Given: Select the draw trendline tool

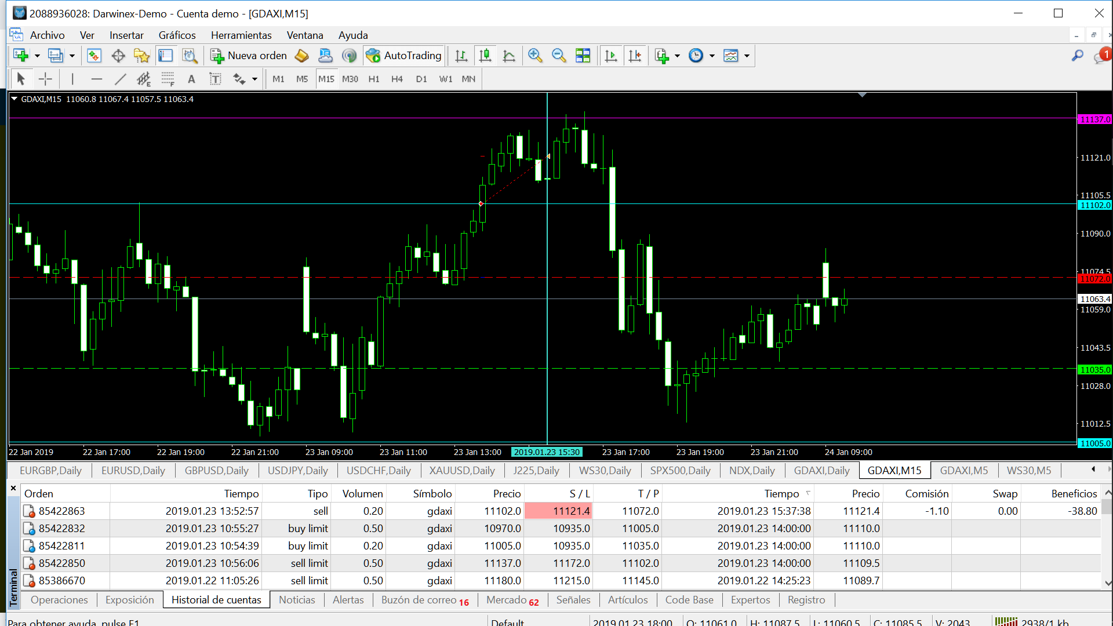Looking at the screenshot, I should click(120, 79).
